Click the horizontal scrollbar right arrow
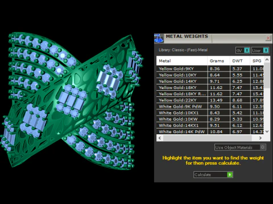 [x=260, y=138]
